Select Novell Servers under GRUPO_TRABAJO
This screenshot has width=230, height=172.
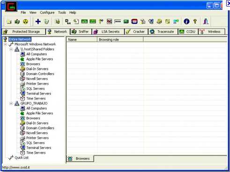[x=37, y=133]
